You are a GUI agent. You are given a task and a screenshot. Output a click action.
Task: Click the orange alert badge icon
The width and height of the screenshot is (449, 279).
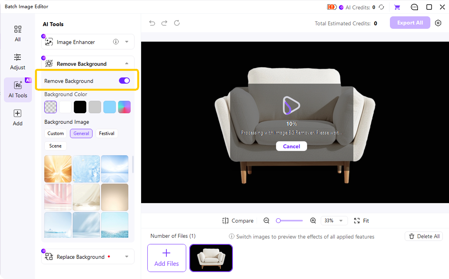[x=332, y=7]
